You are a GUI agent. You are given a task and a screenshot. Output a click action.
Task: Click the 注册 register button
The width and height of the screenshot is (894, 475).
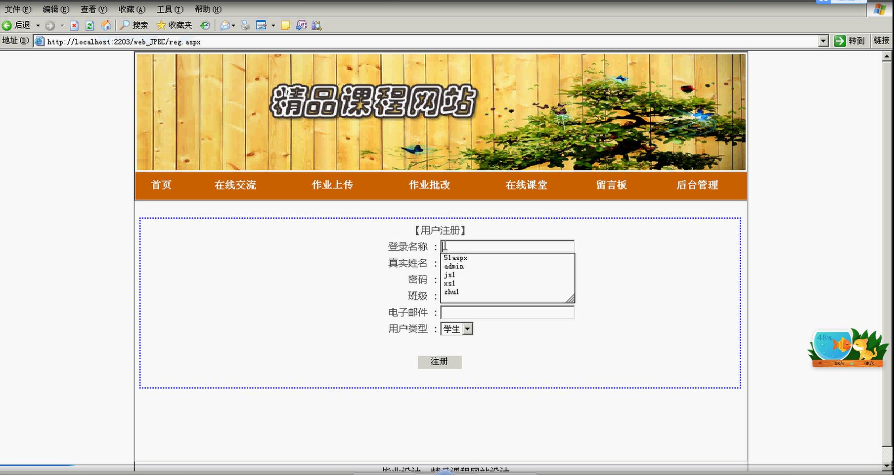(x=440, y=362)
